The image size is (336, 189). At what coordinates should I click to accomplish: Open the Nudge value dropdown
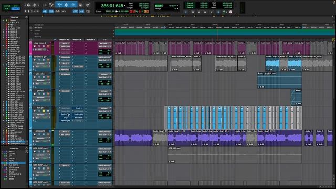coord(177,9)
